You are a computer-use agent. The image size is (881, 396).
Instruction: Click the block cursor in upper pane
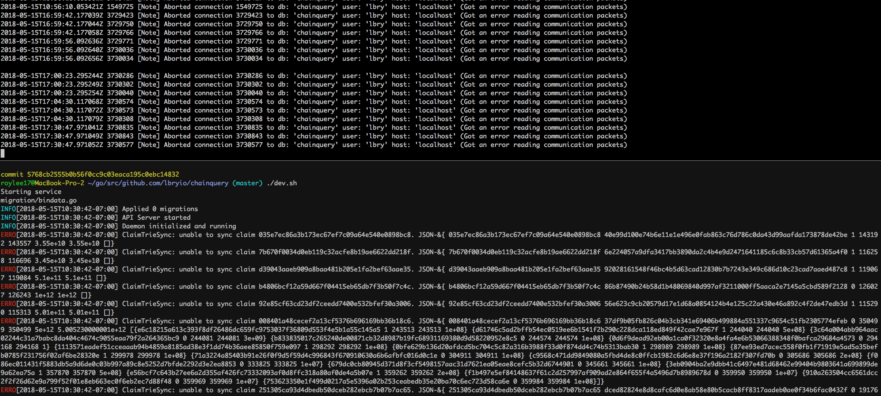pyautogui.click(x=2, y=154)
